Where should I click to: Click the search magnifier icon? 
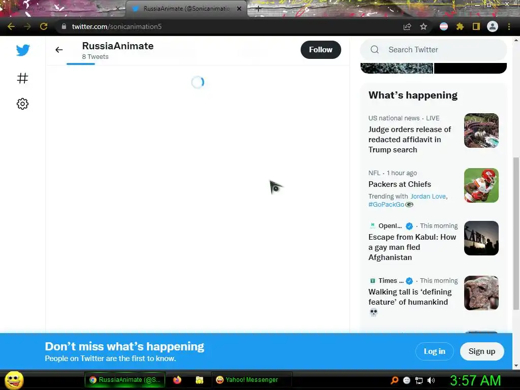click(x=375, y=50)
